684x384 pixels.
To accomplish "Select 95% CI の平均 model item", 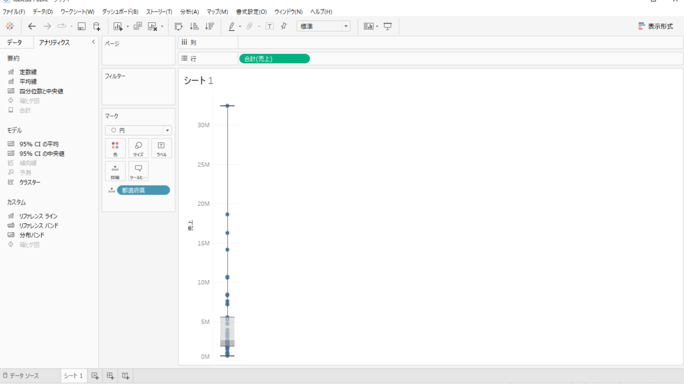I will pos(38,144).
